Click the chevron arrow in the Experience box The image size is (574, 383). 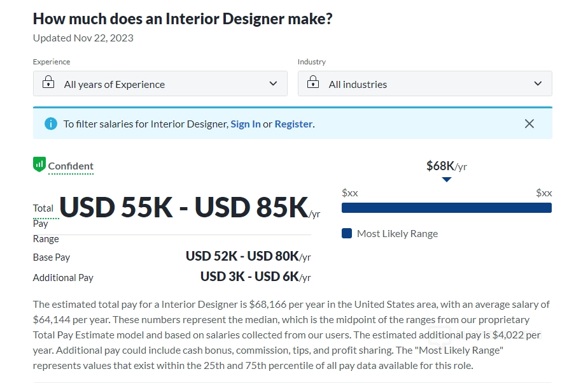(x=273, y=83)
